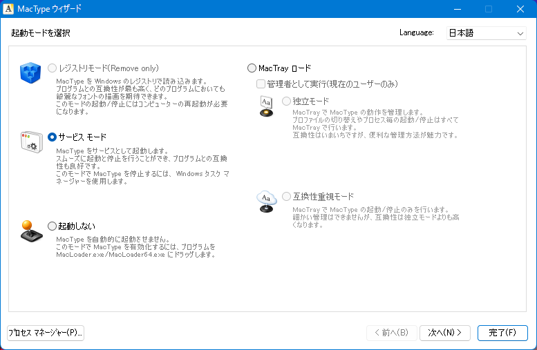
Task: Click the 完了(F) finish button
Action: [x=502, y=333]
